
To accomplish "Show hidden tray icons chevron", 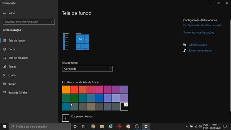I will tap(187, 126).
